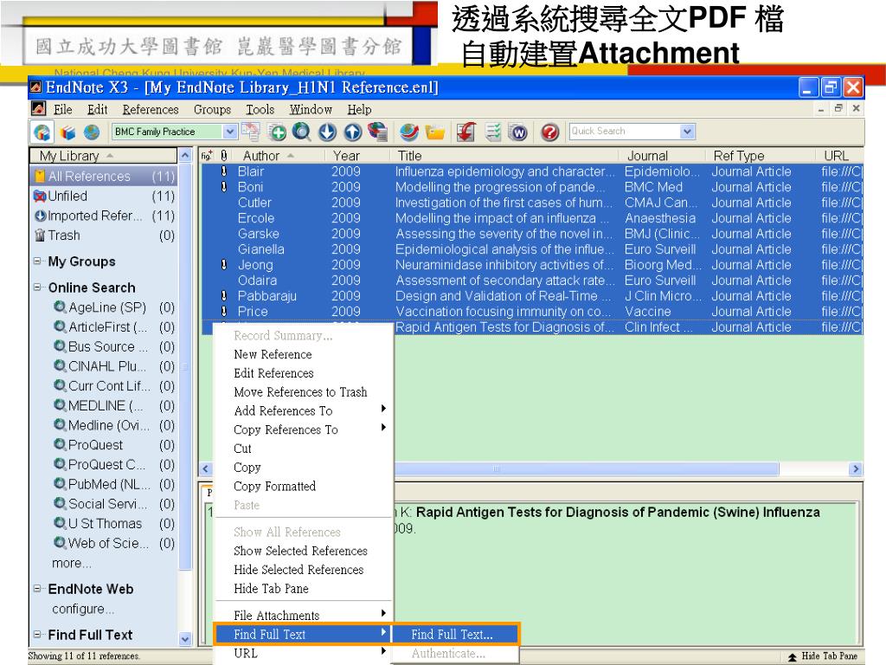Collapse the EndNote Web section
The image size is (886, 665).
click(37, 589)
